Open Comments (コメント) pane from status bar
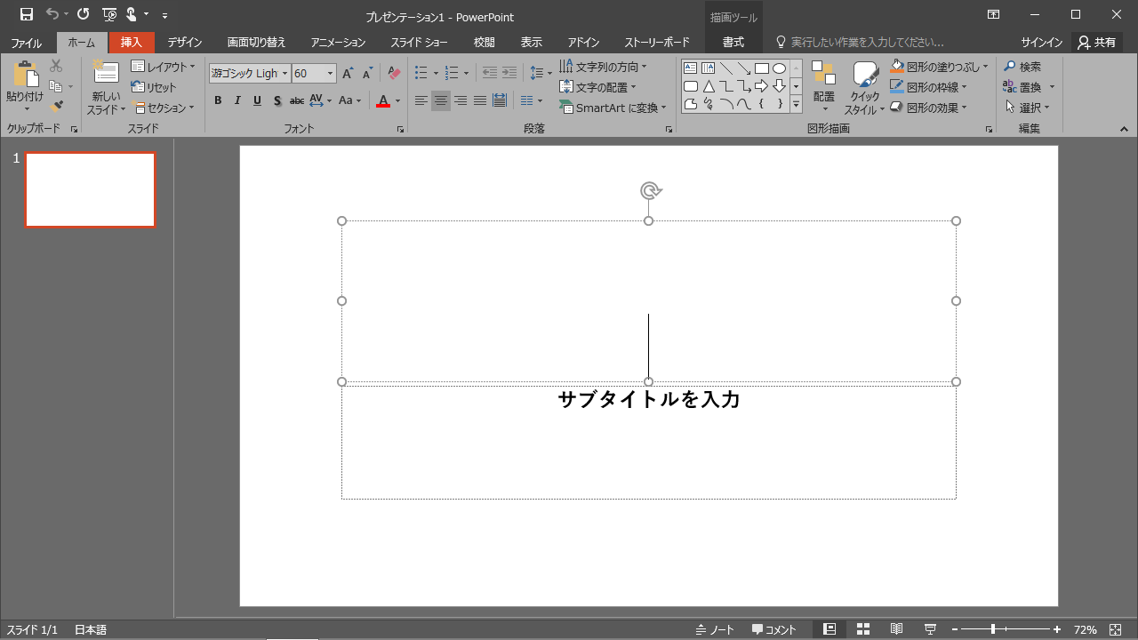This screenshot has height=640, width=1138. coord(774,629)
